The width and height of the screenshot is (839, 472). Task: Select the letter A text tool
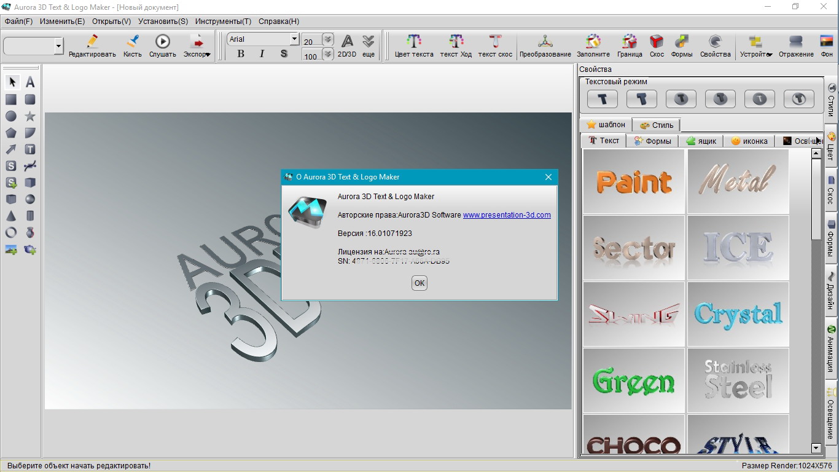tap(29, 82)
